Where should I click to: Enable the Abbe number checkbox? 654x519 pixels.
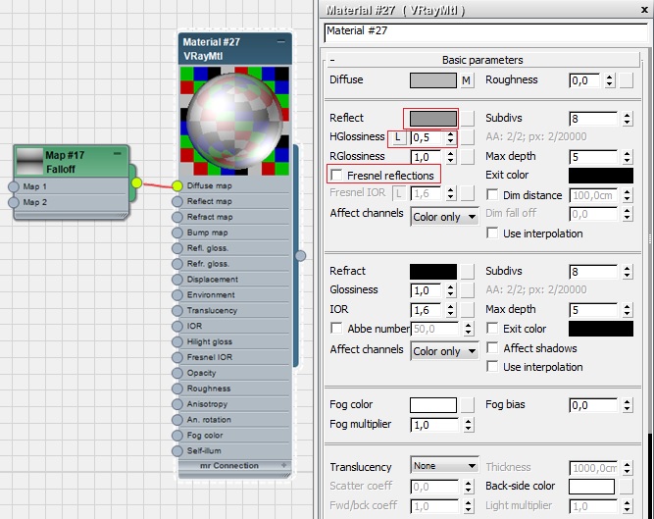[336, 328]
